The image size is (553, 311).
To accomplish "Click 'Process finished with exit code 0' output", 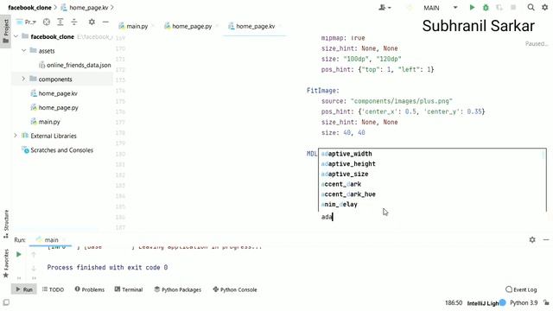I will pos(107,267).
